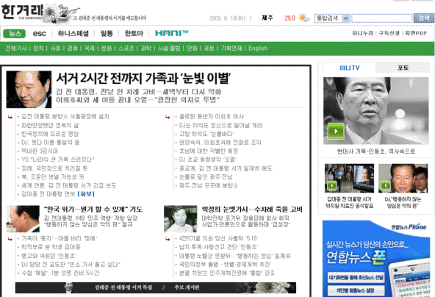Click the 검색 button

point(424,18)
